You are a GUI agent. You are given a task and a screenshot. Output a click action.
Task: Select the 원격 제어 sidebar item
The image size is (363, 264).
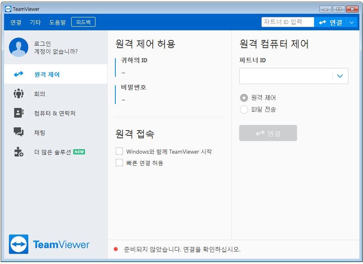55,74
